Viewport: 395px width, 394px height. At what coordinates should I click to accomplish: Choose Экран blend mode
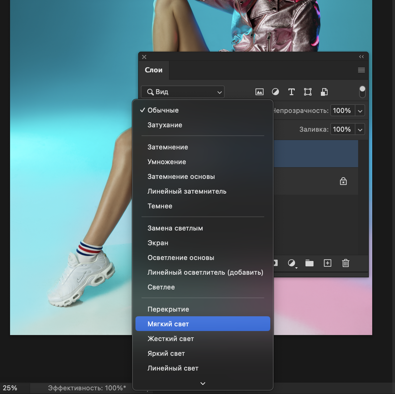(203, 243)
